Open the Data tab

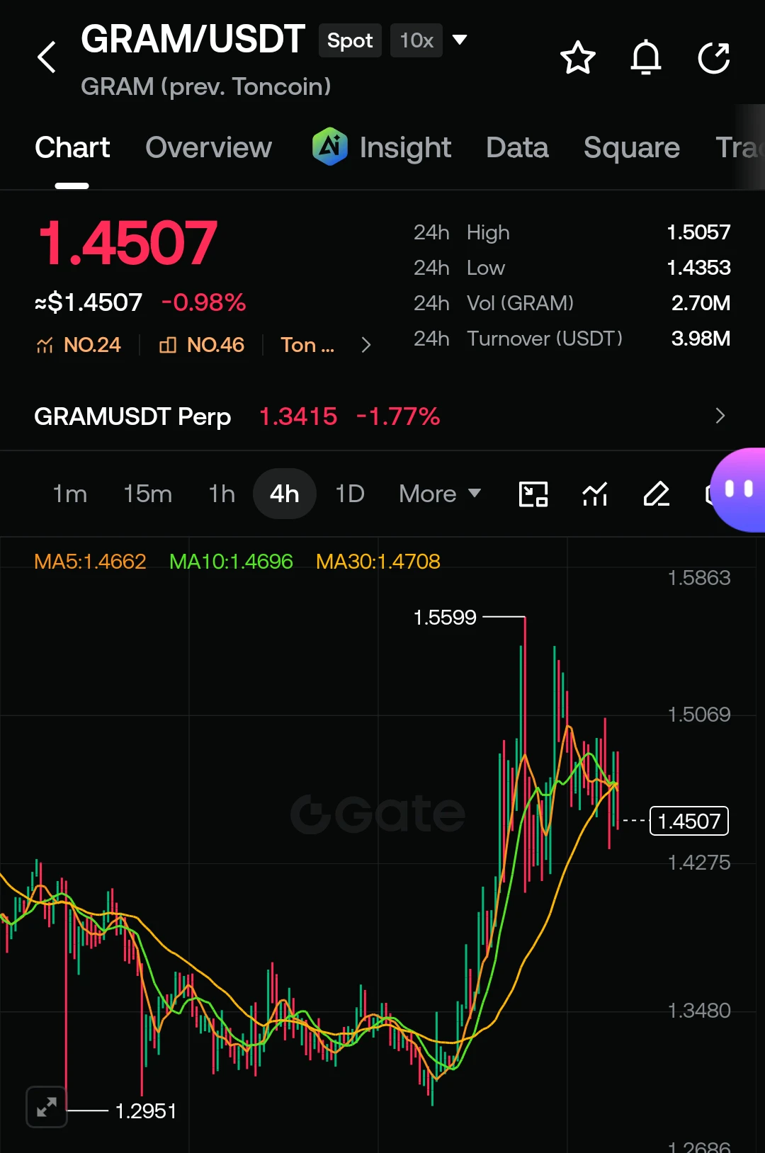517,147
